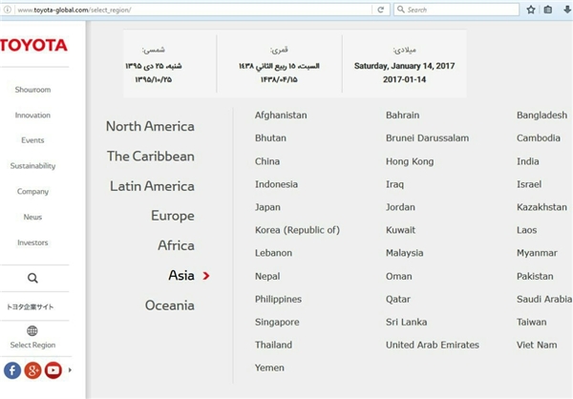Click the United Arab Emirates link
Screen dimensions: 573x399
(x=433, y=345)
